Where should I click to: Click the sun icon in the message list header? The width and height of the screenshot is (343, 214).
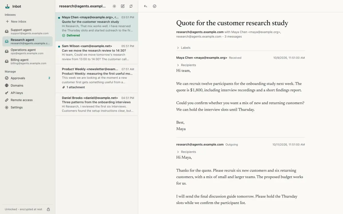114,6
